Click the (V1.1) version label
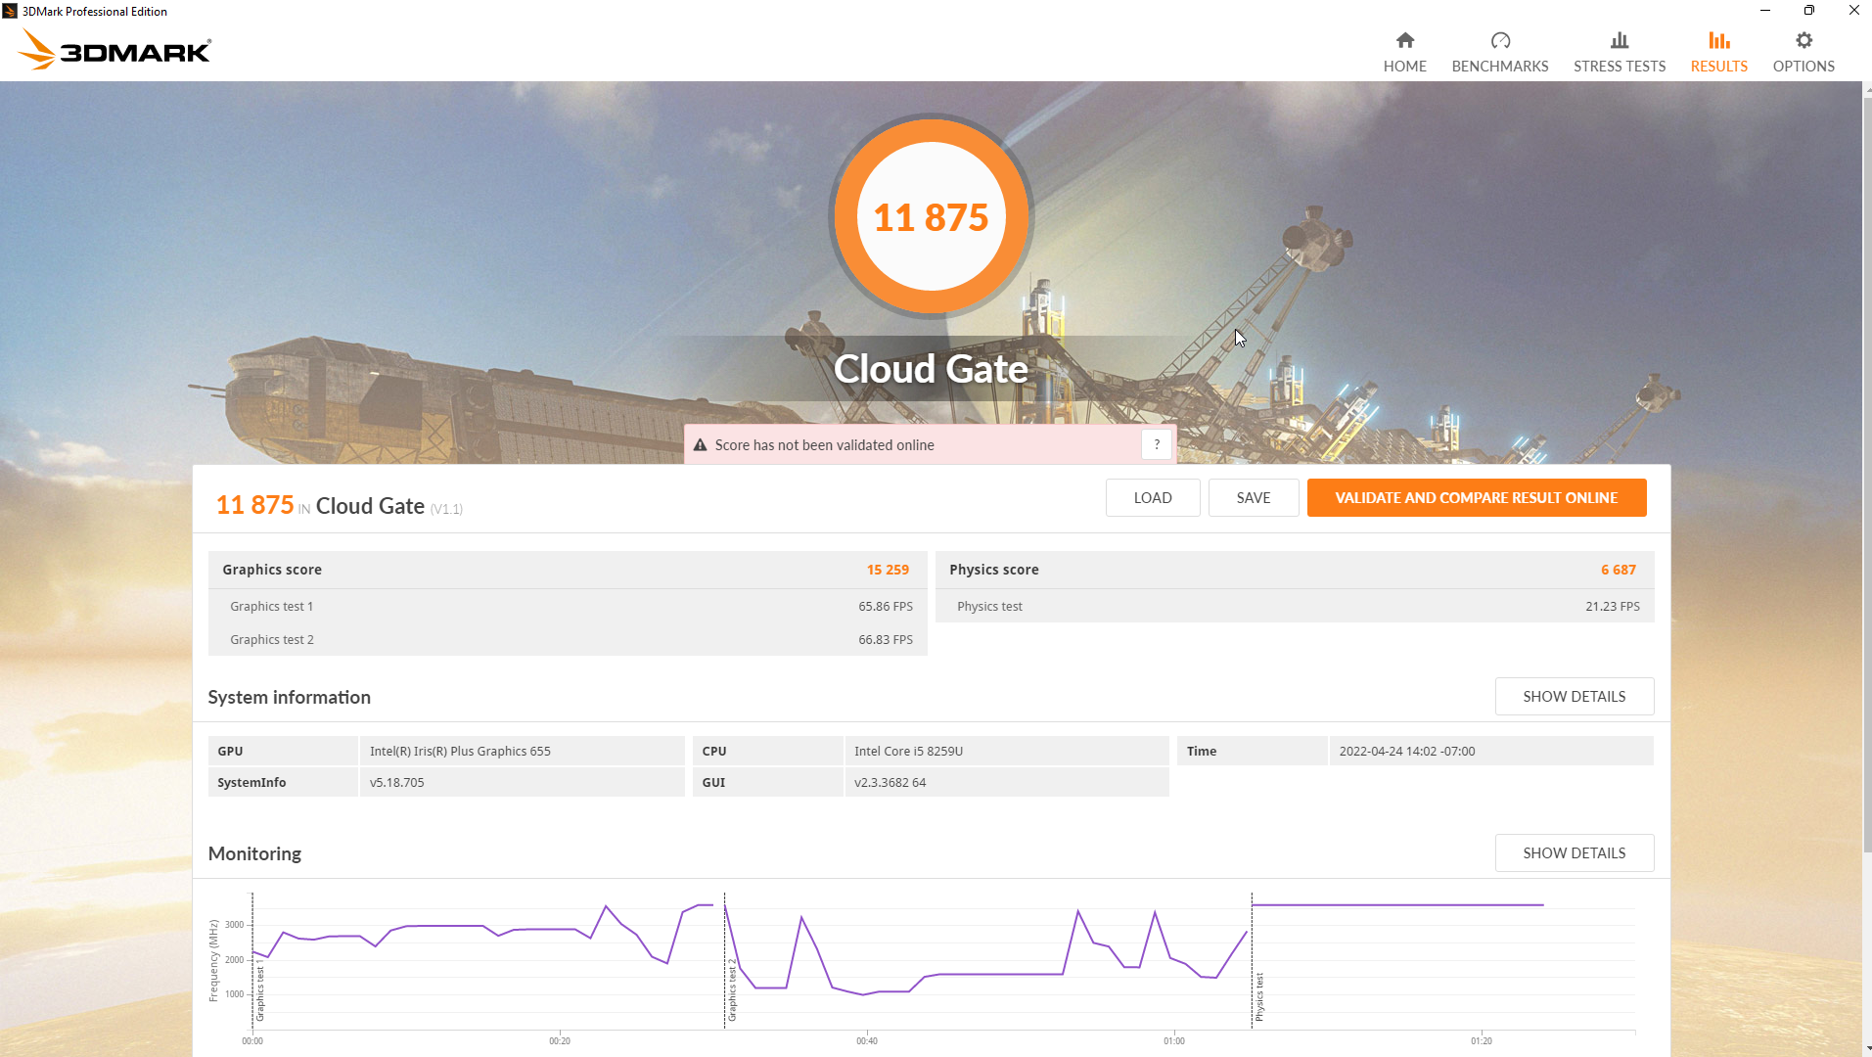1872x1057 pixels. 446,509
